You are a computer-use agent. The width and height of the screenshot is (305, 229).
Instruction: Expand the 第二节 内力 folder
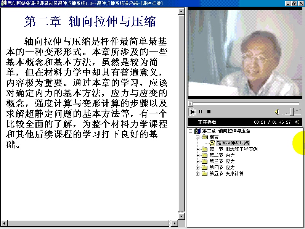coord(197,155)
